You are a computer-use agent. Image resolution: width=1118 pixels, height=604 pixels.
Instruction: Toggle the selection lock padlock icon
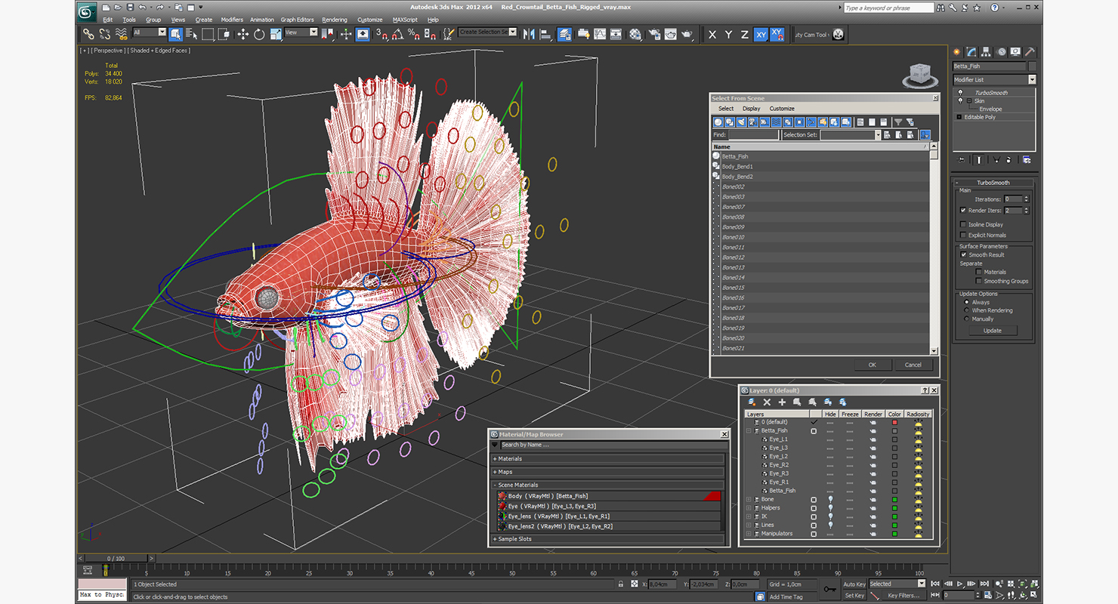tap(620, 584)
